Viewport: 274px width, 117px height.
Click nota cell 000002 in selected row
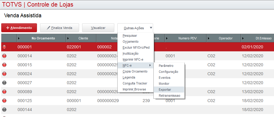[104, 47]
